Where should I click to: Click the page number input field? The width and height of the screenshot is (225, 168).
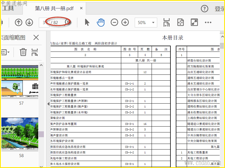(44, 22)
